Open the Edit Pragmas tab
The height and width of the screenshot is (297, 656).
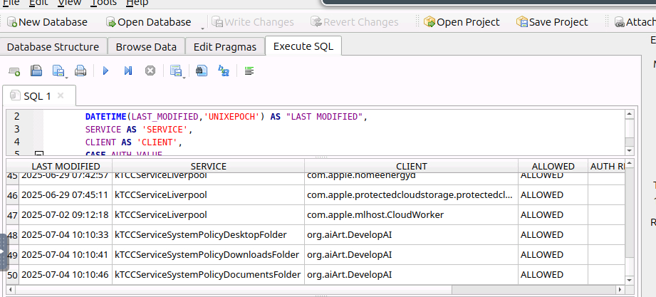coord(225,47)
